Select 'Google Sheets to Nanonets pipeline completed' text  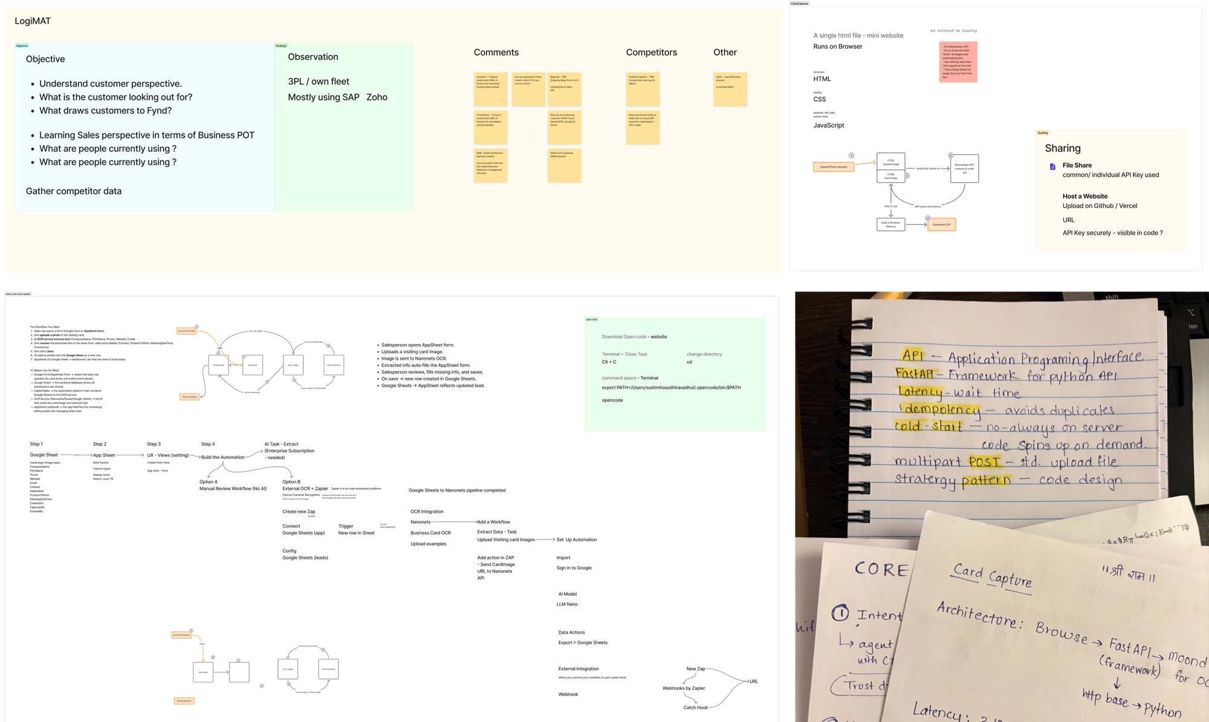457,490
